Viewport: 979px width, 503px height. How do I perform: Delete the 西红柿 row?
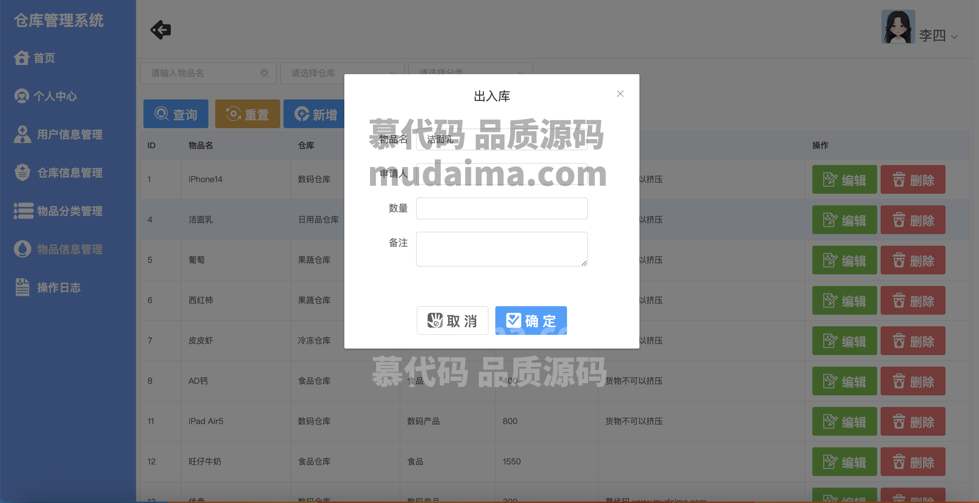point(913,300)
